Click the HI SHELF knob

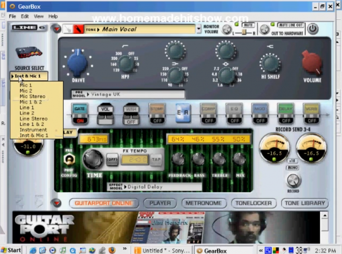point(270,63)
